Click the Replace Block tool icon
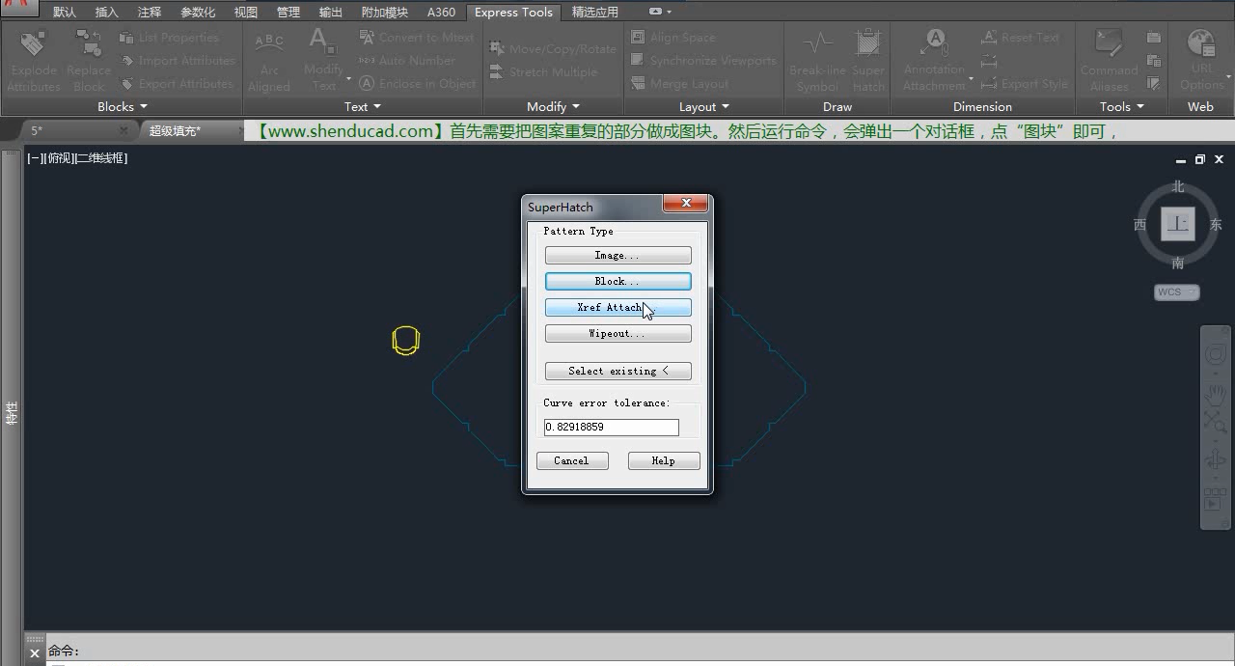 89,44
